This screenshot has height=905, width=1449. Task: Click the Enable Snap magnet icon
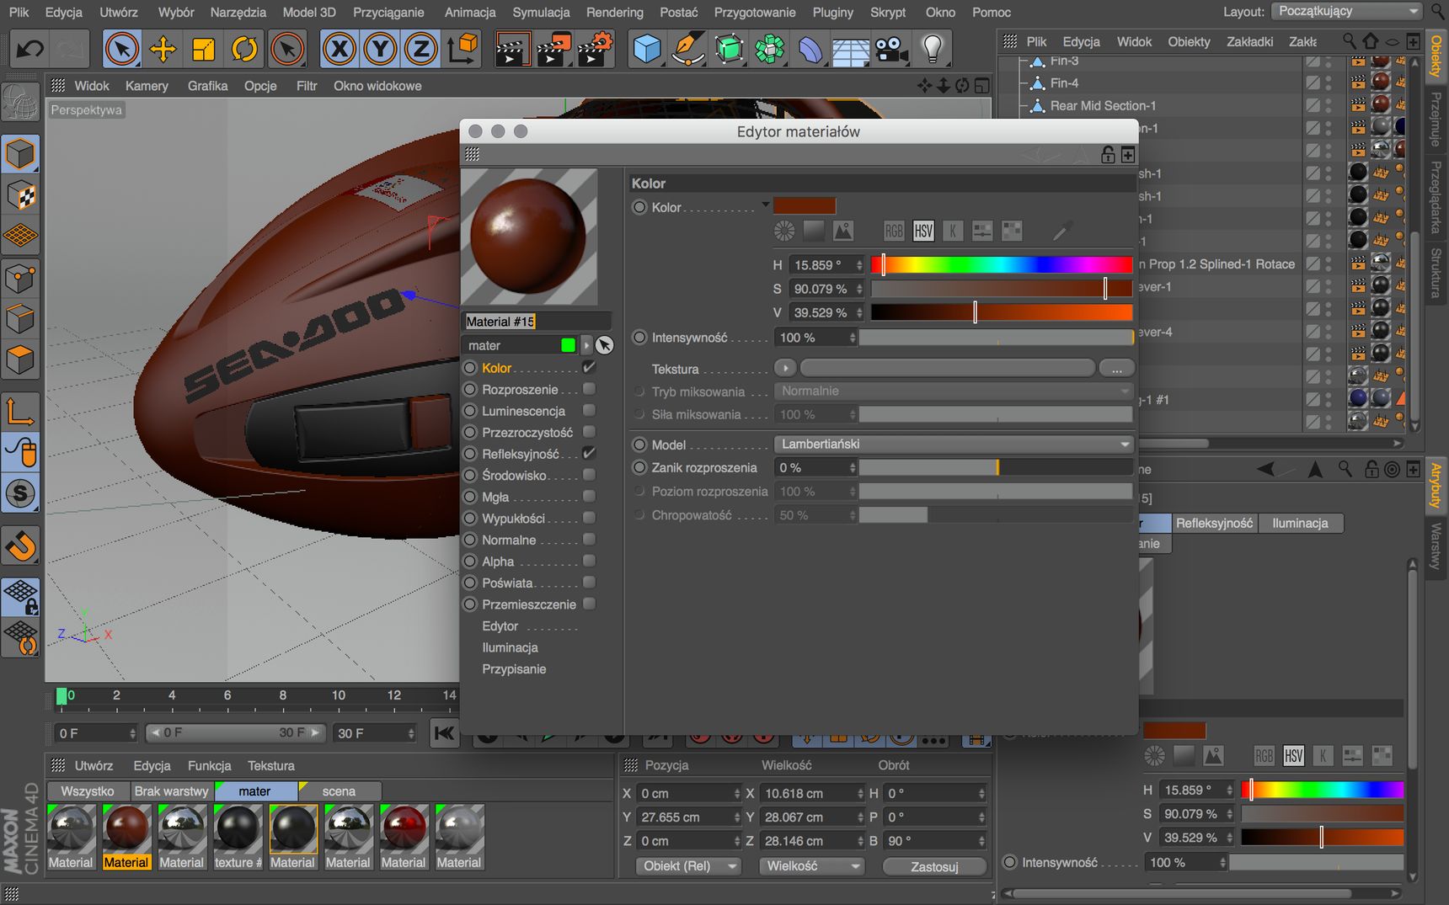[x=21, y=546]
